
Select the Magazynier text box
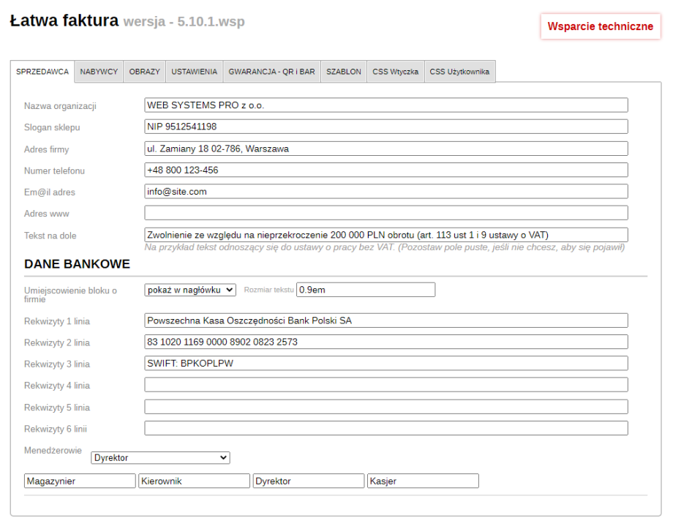point(80,481)
